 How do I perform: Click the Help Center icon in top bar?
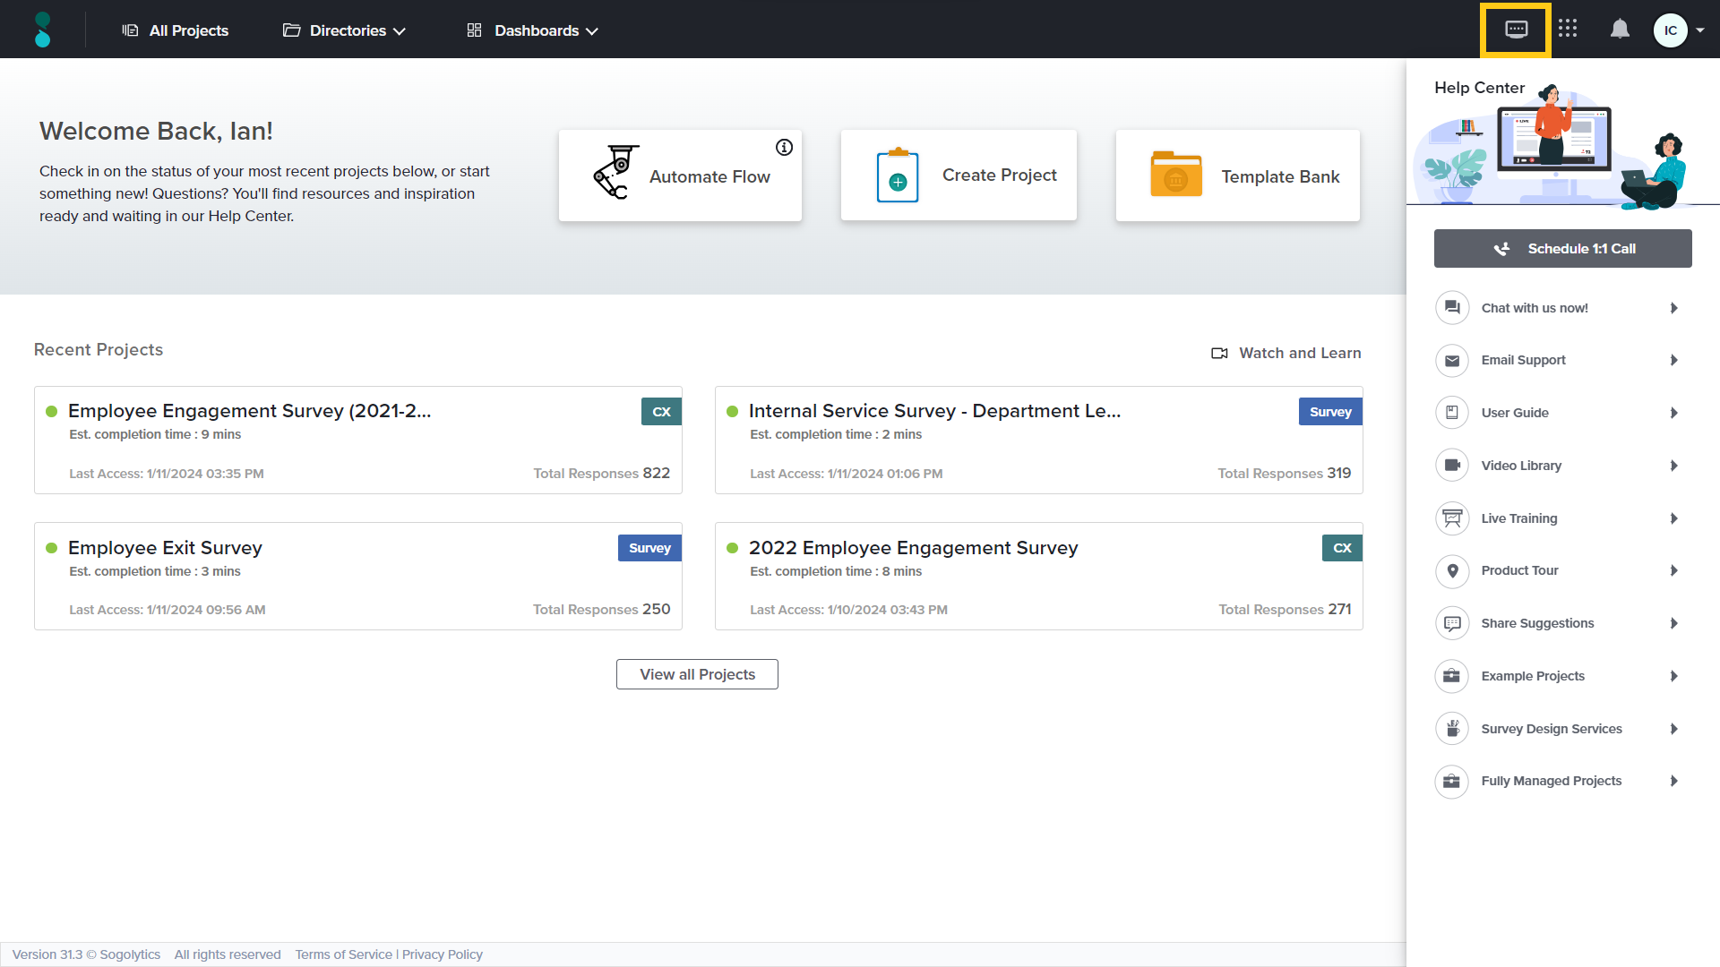pyautogui.click(x=1516, y=30)
